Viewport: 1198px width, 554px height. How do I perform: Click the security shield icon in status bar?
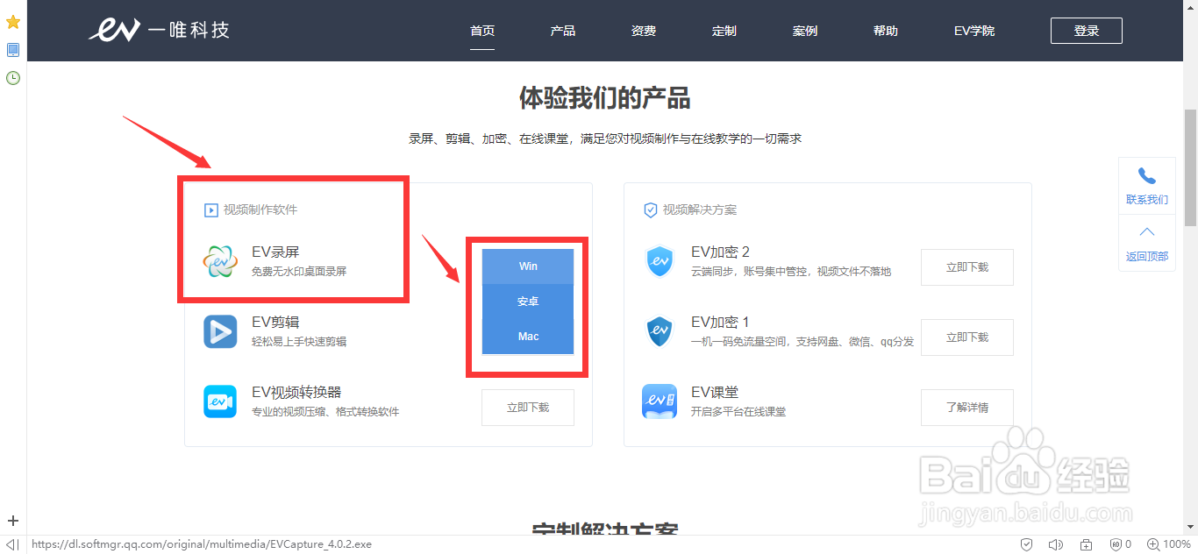tap(1027, 544)
